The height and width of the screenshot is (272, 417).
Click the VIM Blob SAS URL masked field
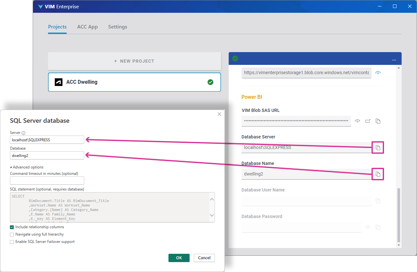coord(296,121)
